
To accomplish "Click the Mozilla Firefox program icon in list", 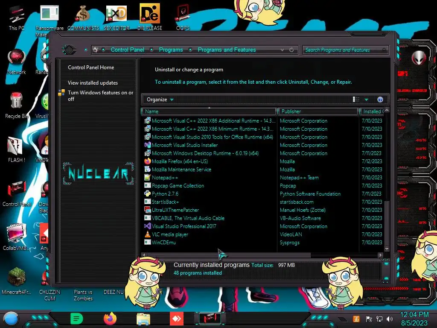I will pyautogui.click(x=147, y=161).
